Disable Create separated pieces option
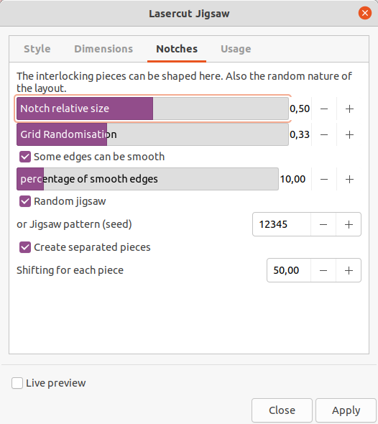Screen dimensions: 378x424 coord(25,247)
